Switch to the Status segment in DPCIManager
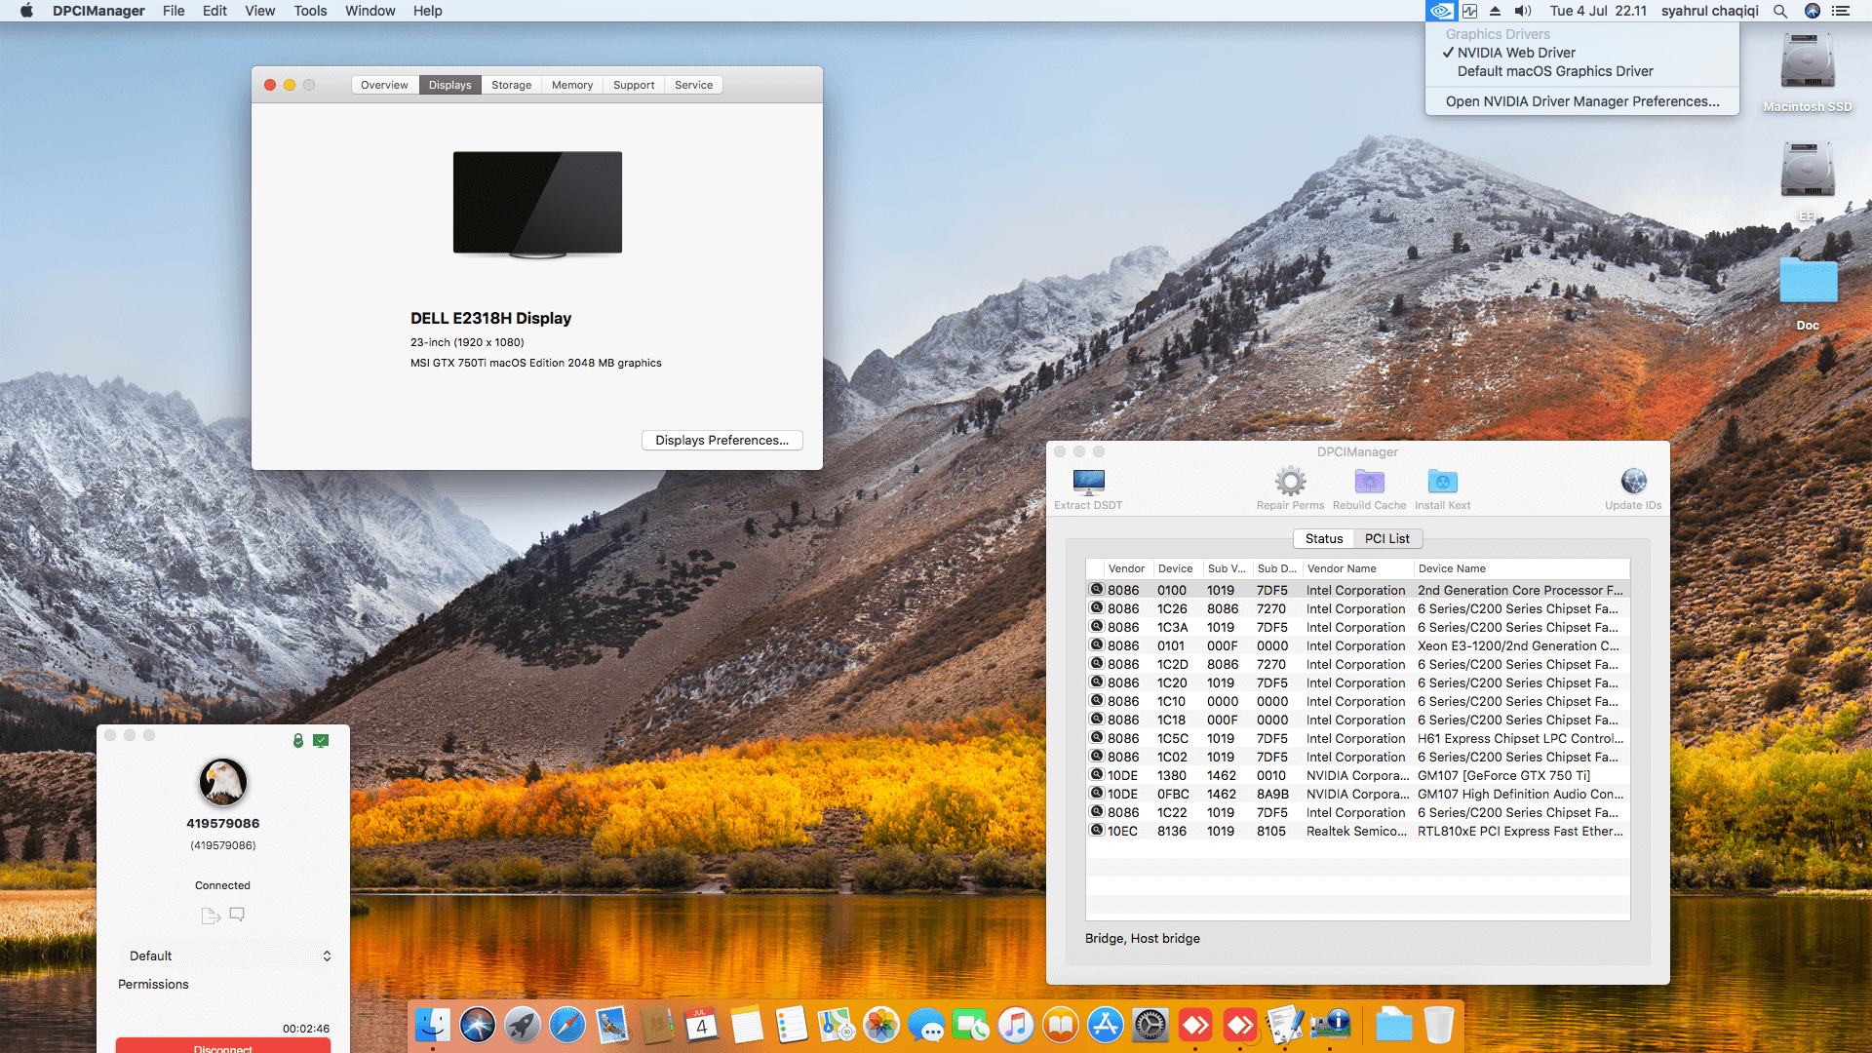The image size is (1872, 1053). click(x=1324, y=538)
